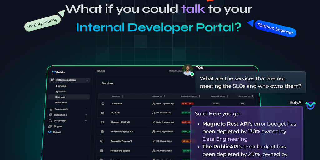This screenshot has width=320, height=160.
Task: Click the Software catalog grid icon
Action: click(52, 80)
